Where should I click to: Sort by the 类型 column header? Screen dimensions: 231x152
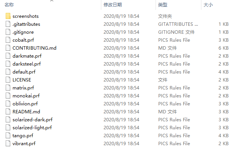163,5
